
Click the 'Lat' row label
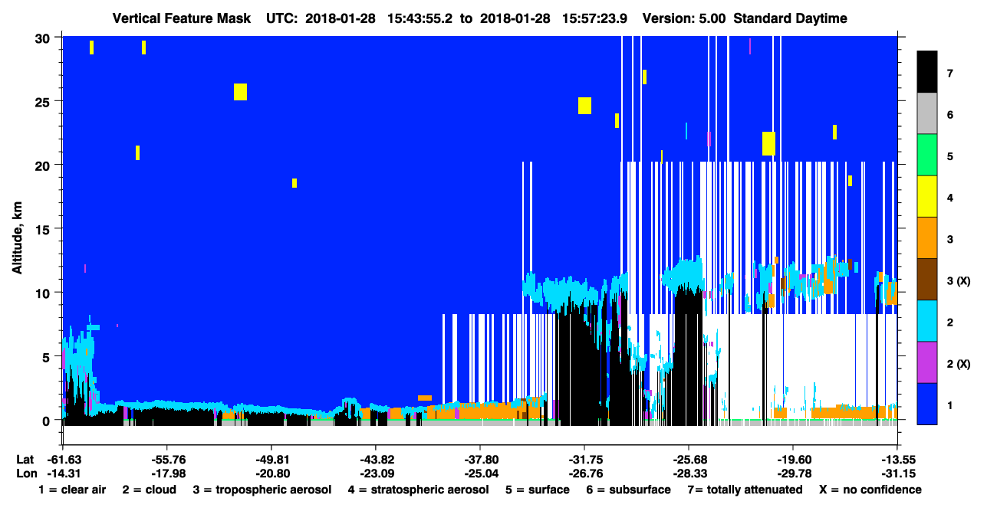(25, 460)
